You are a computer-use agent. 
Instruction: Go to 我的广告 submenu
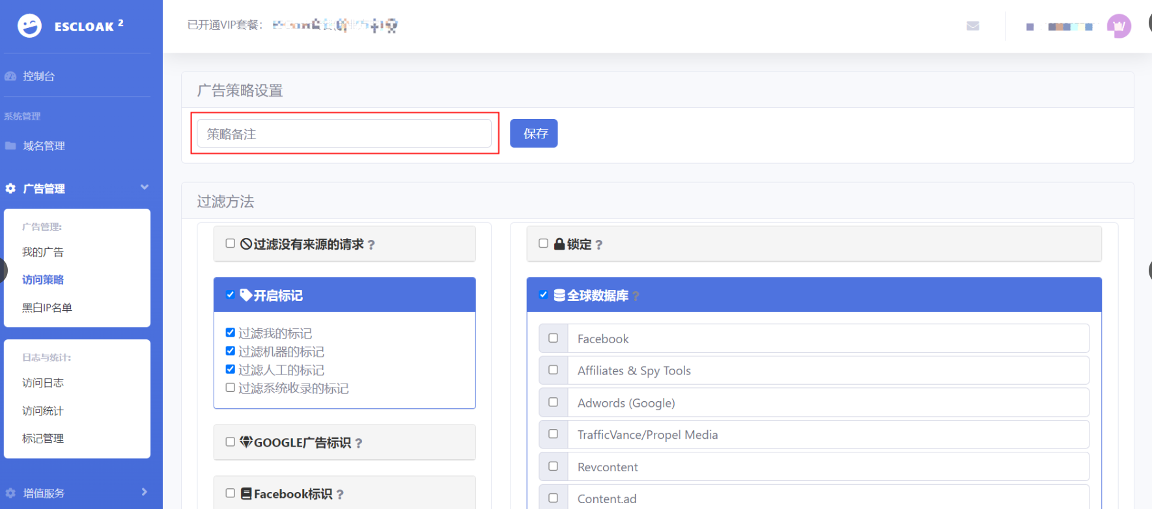(x=43, y=252)
